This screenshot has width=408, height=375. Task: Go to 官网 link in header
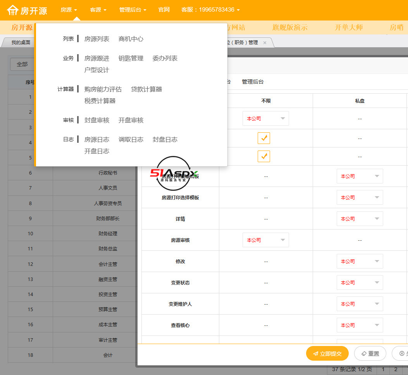pos(164,10)
